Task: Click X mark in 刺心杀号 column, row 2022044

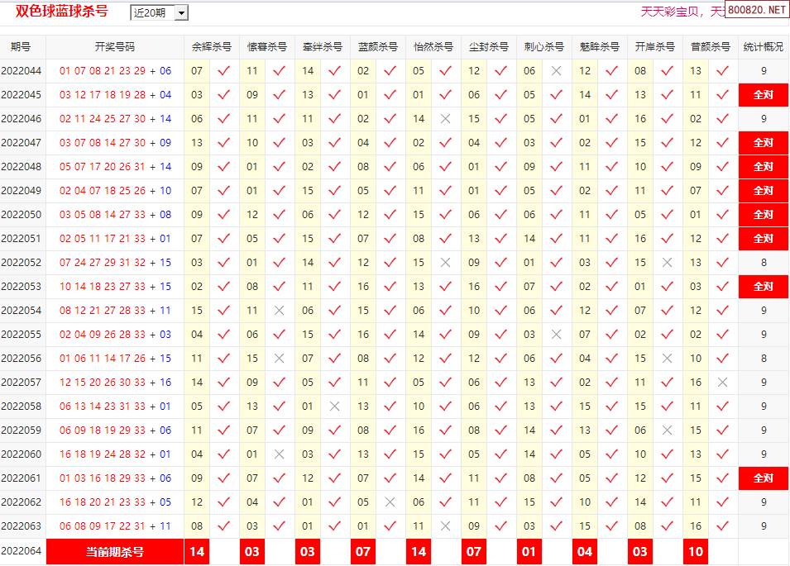Action: 556,71
